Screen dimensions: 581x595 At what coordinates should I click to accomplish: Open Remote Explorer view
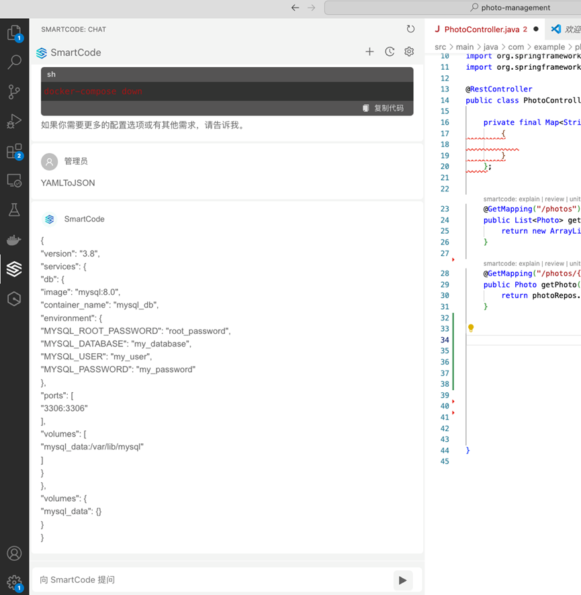14,181
